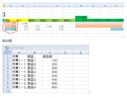Image resolution: width=127 pixels, height=98 pixels.
Task: Click the yellow 終了 header cell
Action: click(22, 20)
